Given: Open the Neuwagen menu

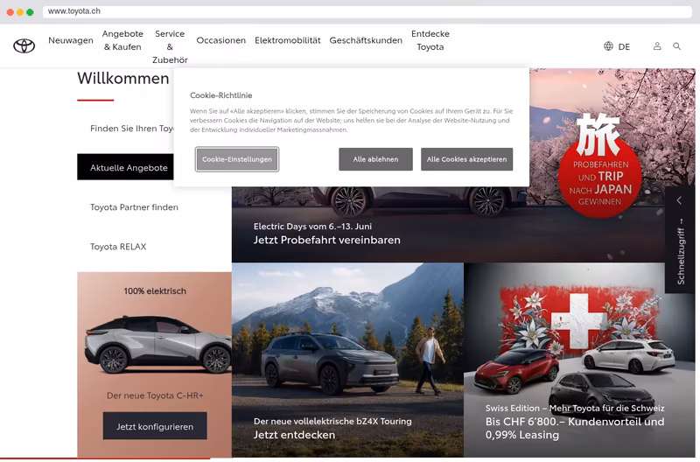Looking at the screenshot, I should tap(71, 40).
